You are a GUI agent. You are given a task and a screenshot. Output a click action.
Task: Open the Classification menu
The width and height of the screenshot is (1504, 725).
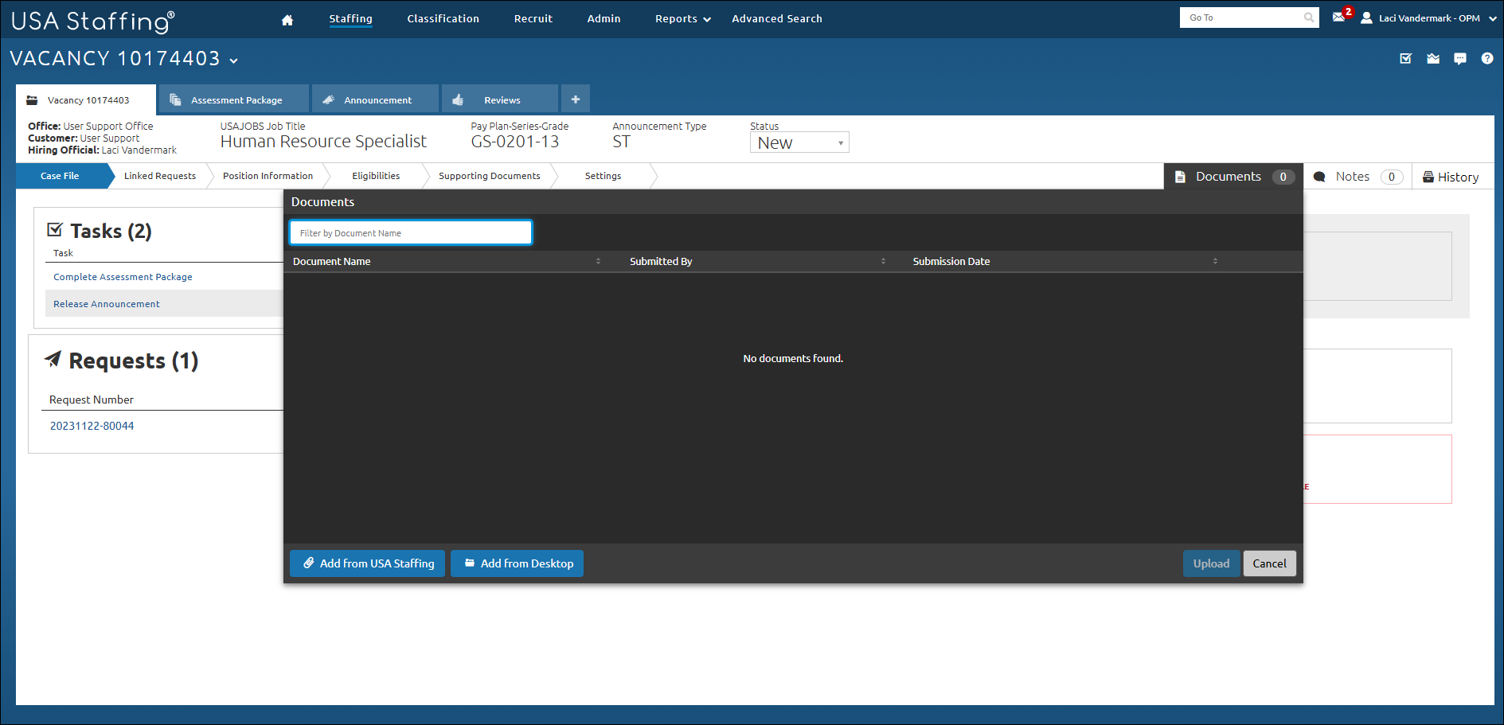click(x=443, y=19)
